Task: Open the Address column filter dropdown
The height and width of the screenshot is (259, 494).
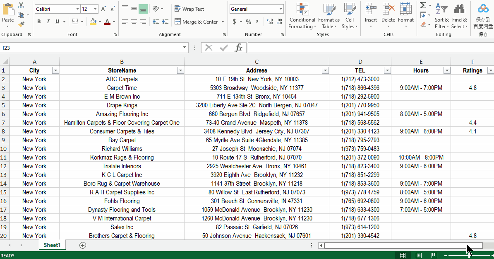Action: point(326,70)
